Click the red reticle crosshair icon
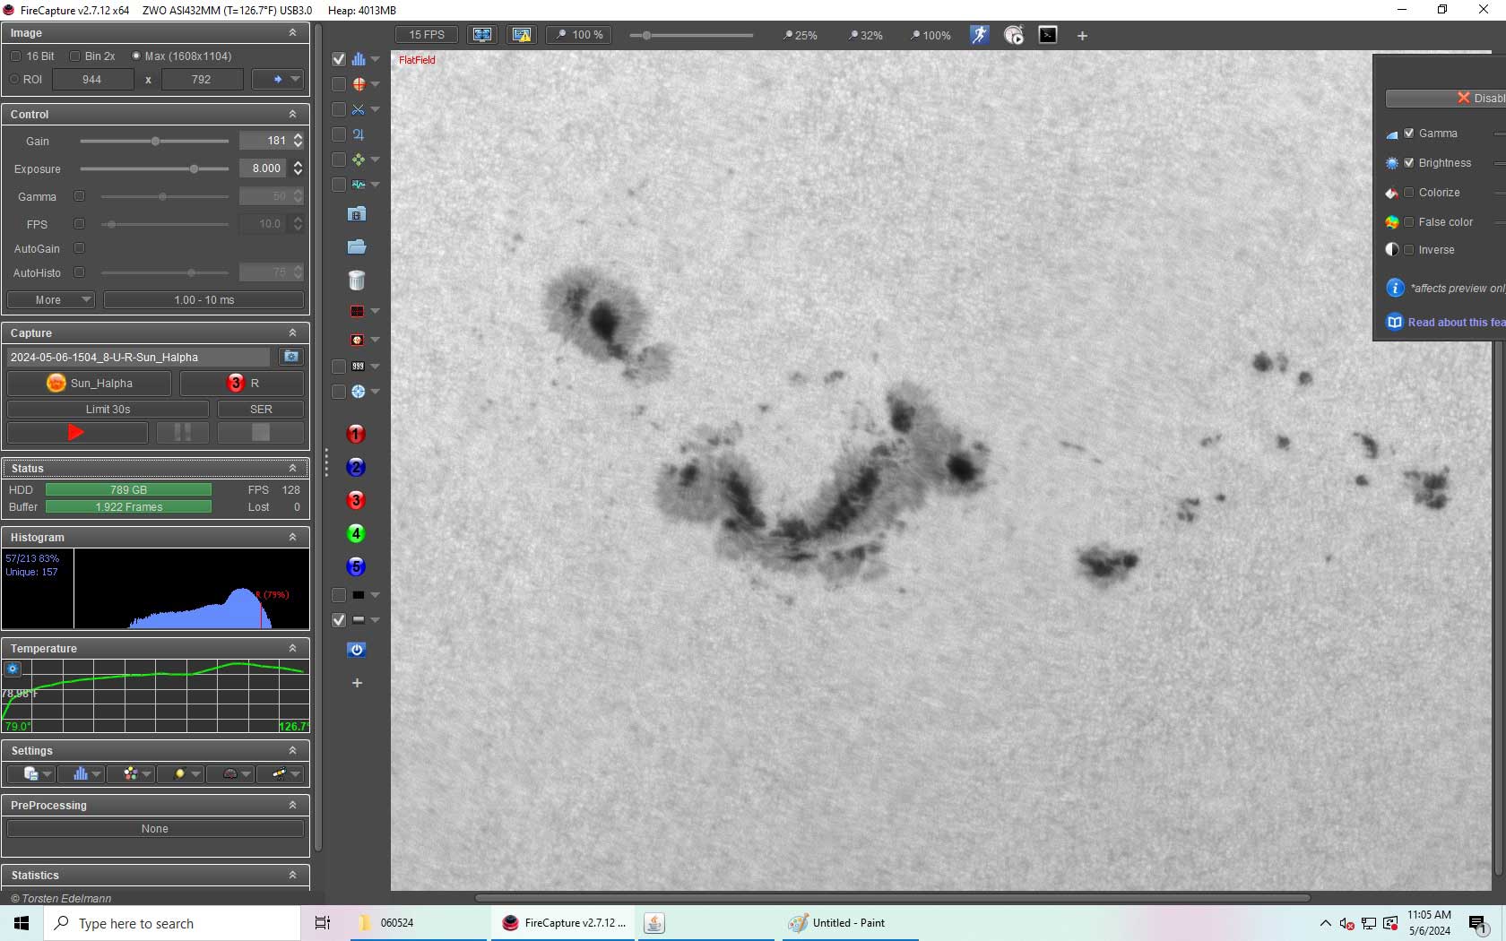The width and height of the screenshot is (1506, 941). coord(359,84)
